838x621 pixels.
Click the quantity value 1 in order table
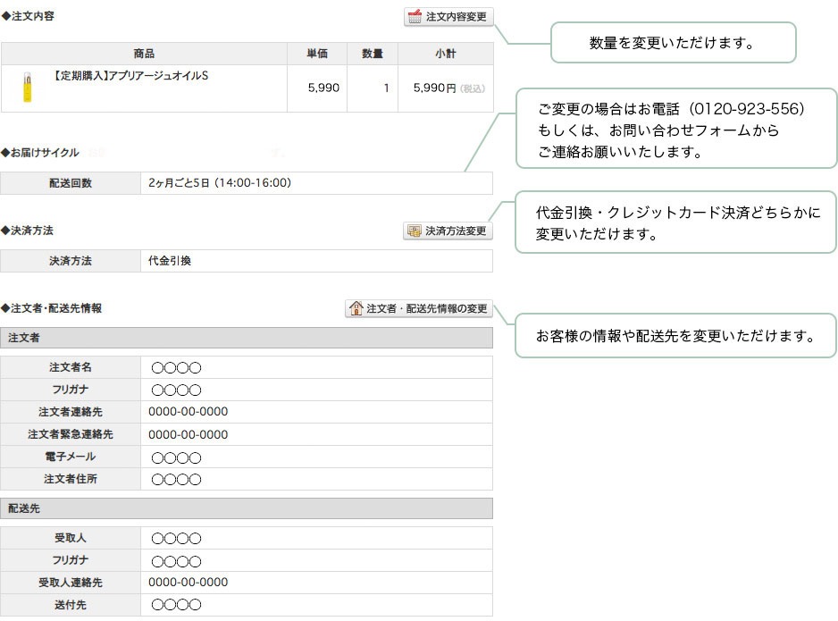(x=386, y=88)
